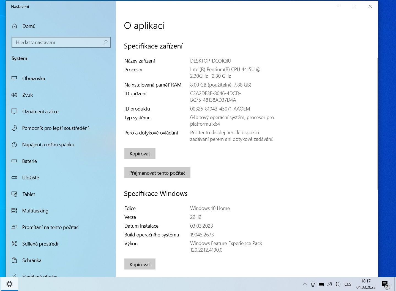
Task: Click the Systém heading
Action: [x=19, y=58]
